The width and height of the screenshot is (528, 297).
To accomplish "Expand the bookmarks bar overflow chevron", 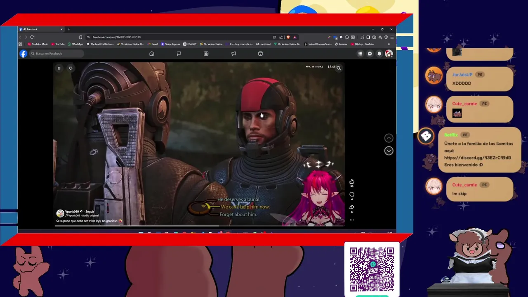I will click(389, 44).
